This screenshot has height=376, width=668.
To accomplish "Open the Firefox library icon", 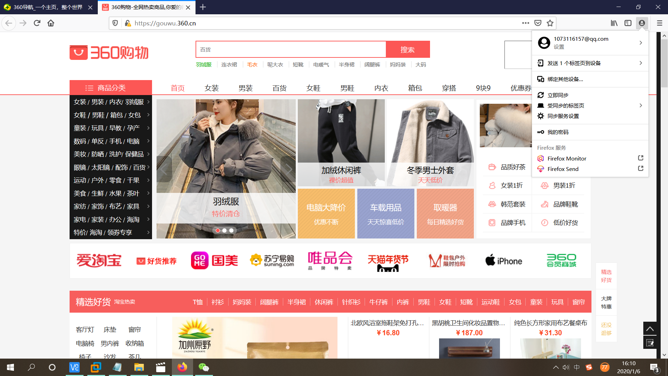I will pos(614,23).
